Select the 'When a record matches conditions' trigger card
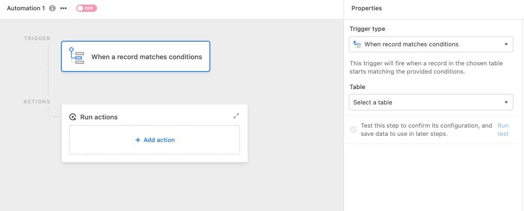 [x=135, y=56]
